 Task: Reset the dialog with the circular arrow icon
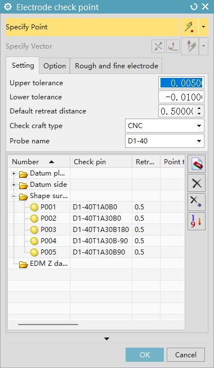click(x=194, y=7)
